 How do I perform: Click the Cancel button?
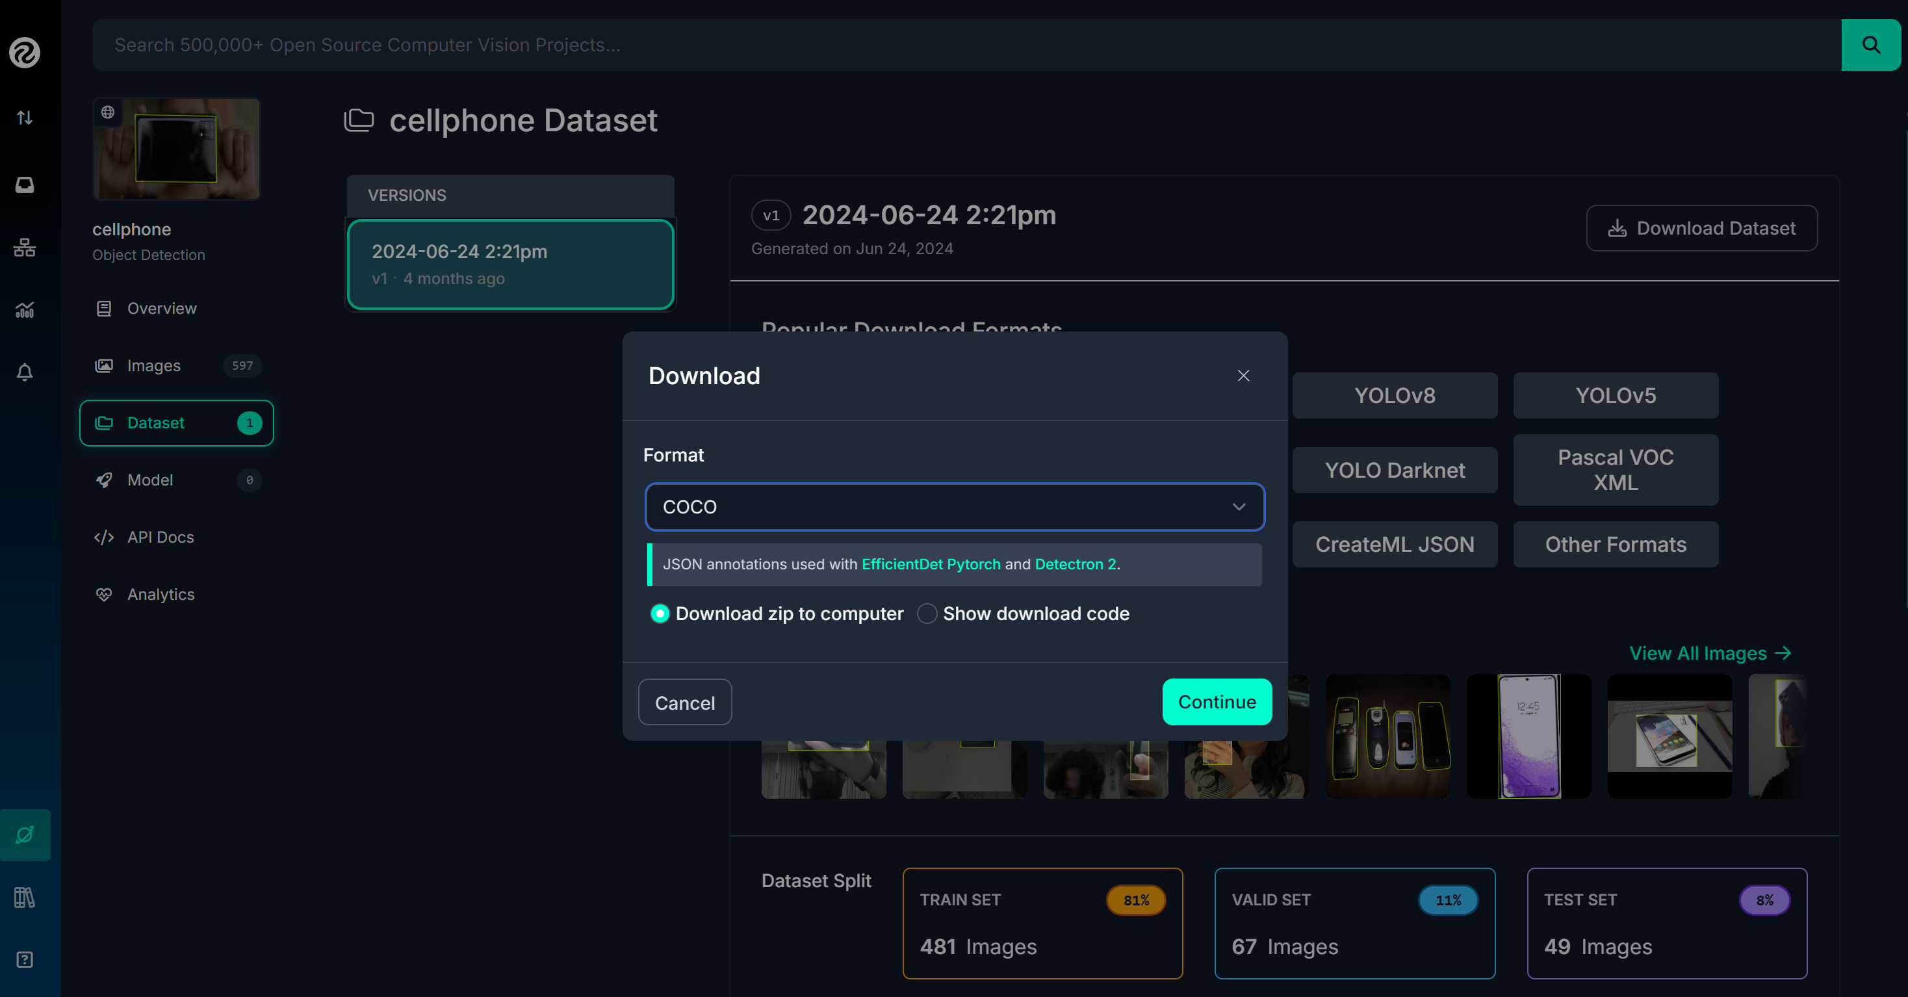[x=685, y=703]
